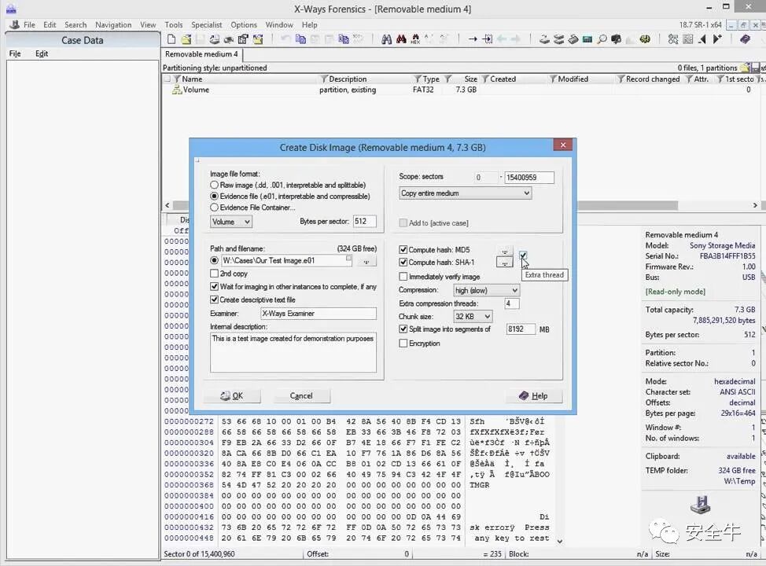Screen dimensions: 766x566
Task: Click the filter funnel icon beside Created column
Action: (485, 79)
